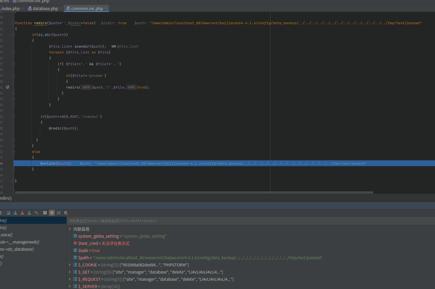Click the numbered list sort-values icon

[59, 213]
